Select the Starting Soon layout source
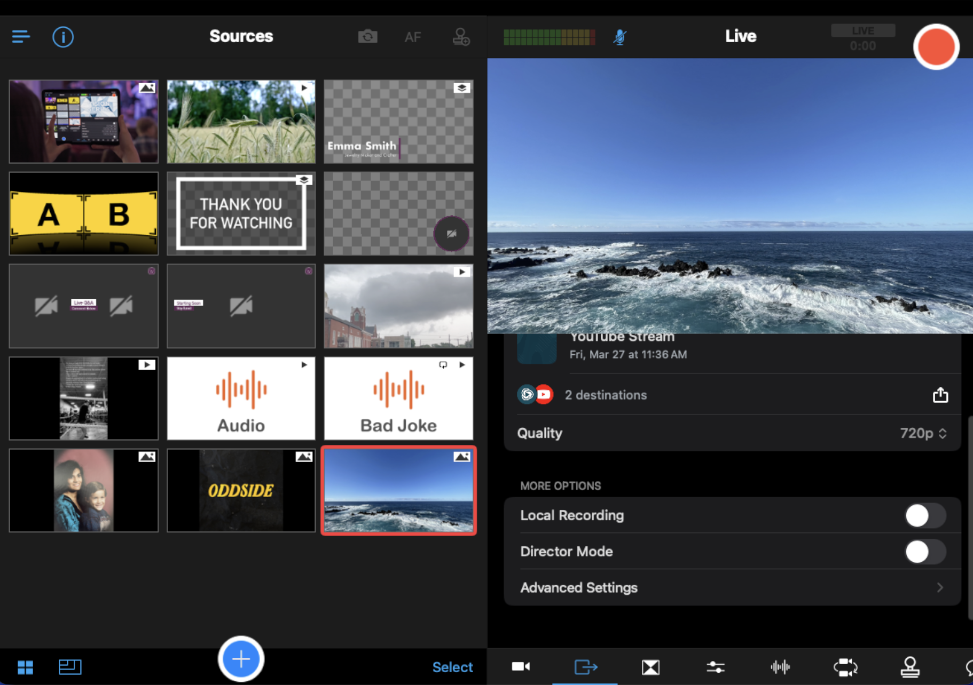 (x=241, y=306)
